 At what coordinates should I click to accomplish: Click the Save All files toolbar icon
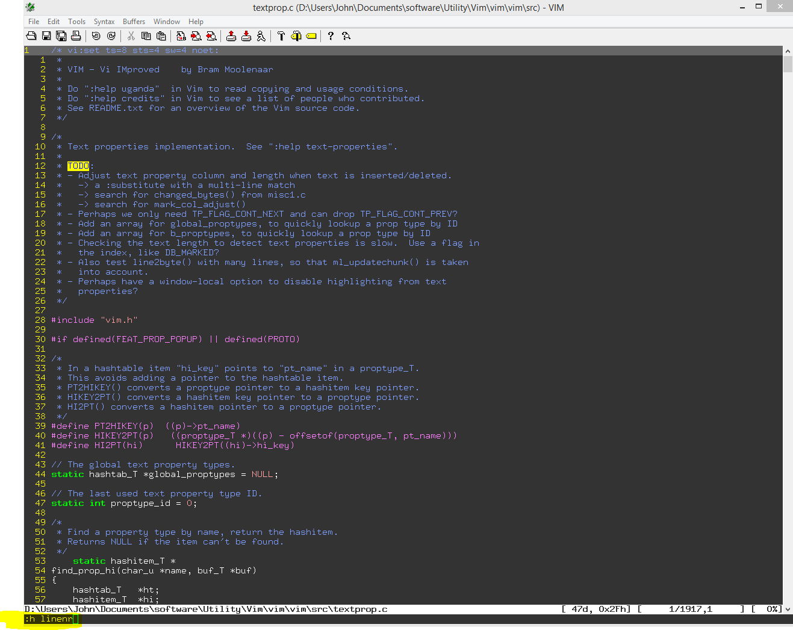tap(61, 36)
